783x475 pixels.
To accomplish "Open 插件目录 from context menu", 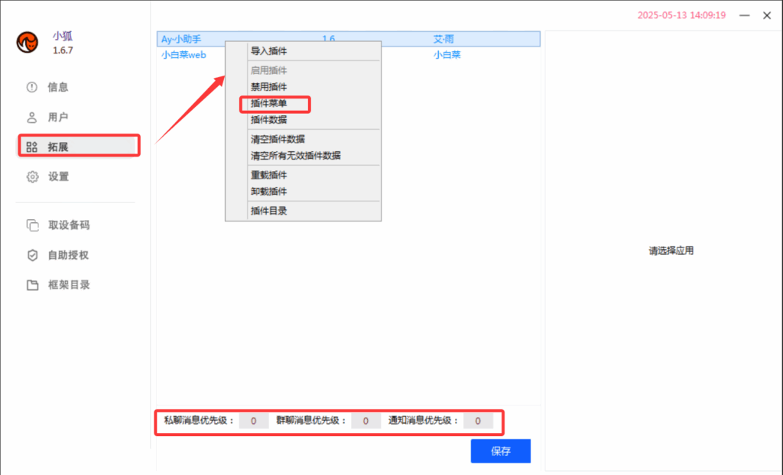I will [x=268, y=211].
